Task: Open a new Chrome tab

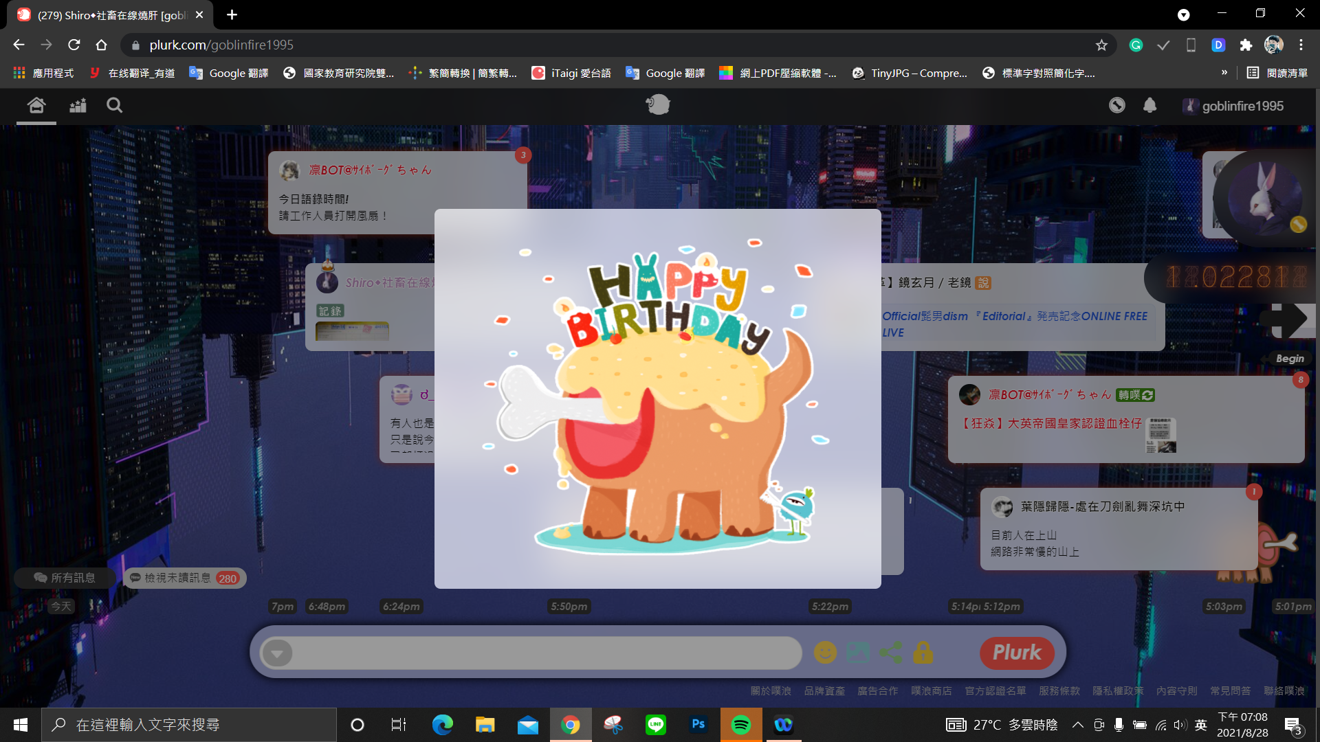Action: (232, 14)
